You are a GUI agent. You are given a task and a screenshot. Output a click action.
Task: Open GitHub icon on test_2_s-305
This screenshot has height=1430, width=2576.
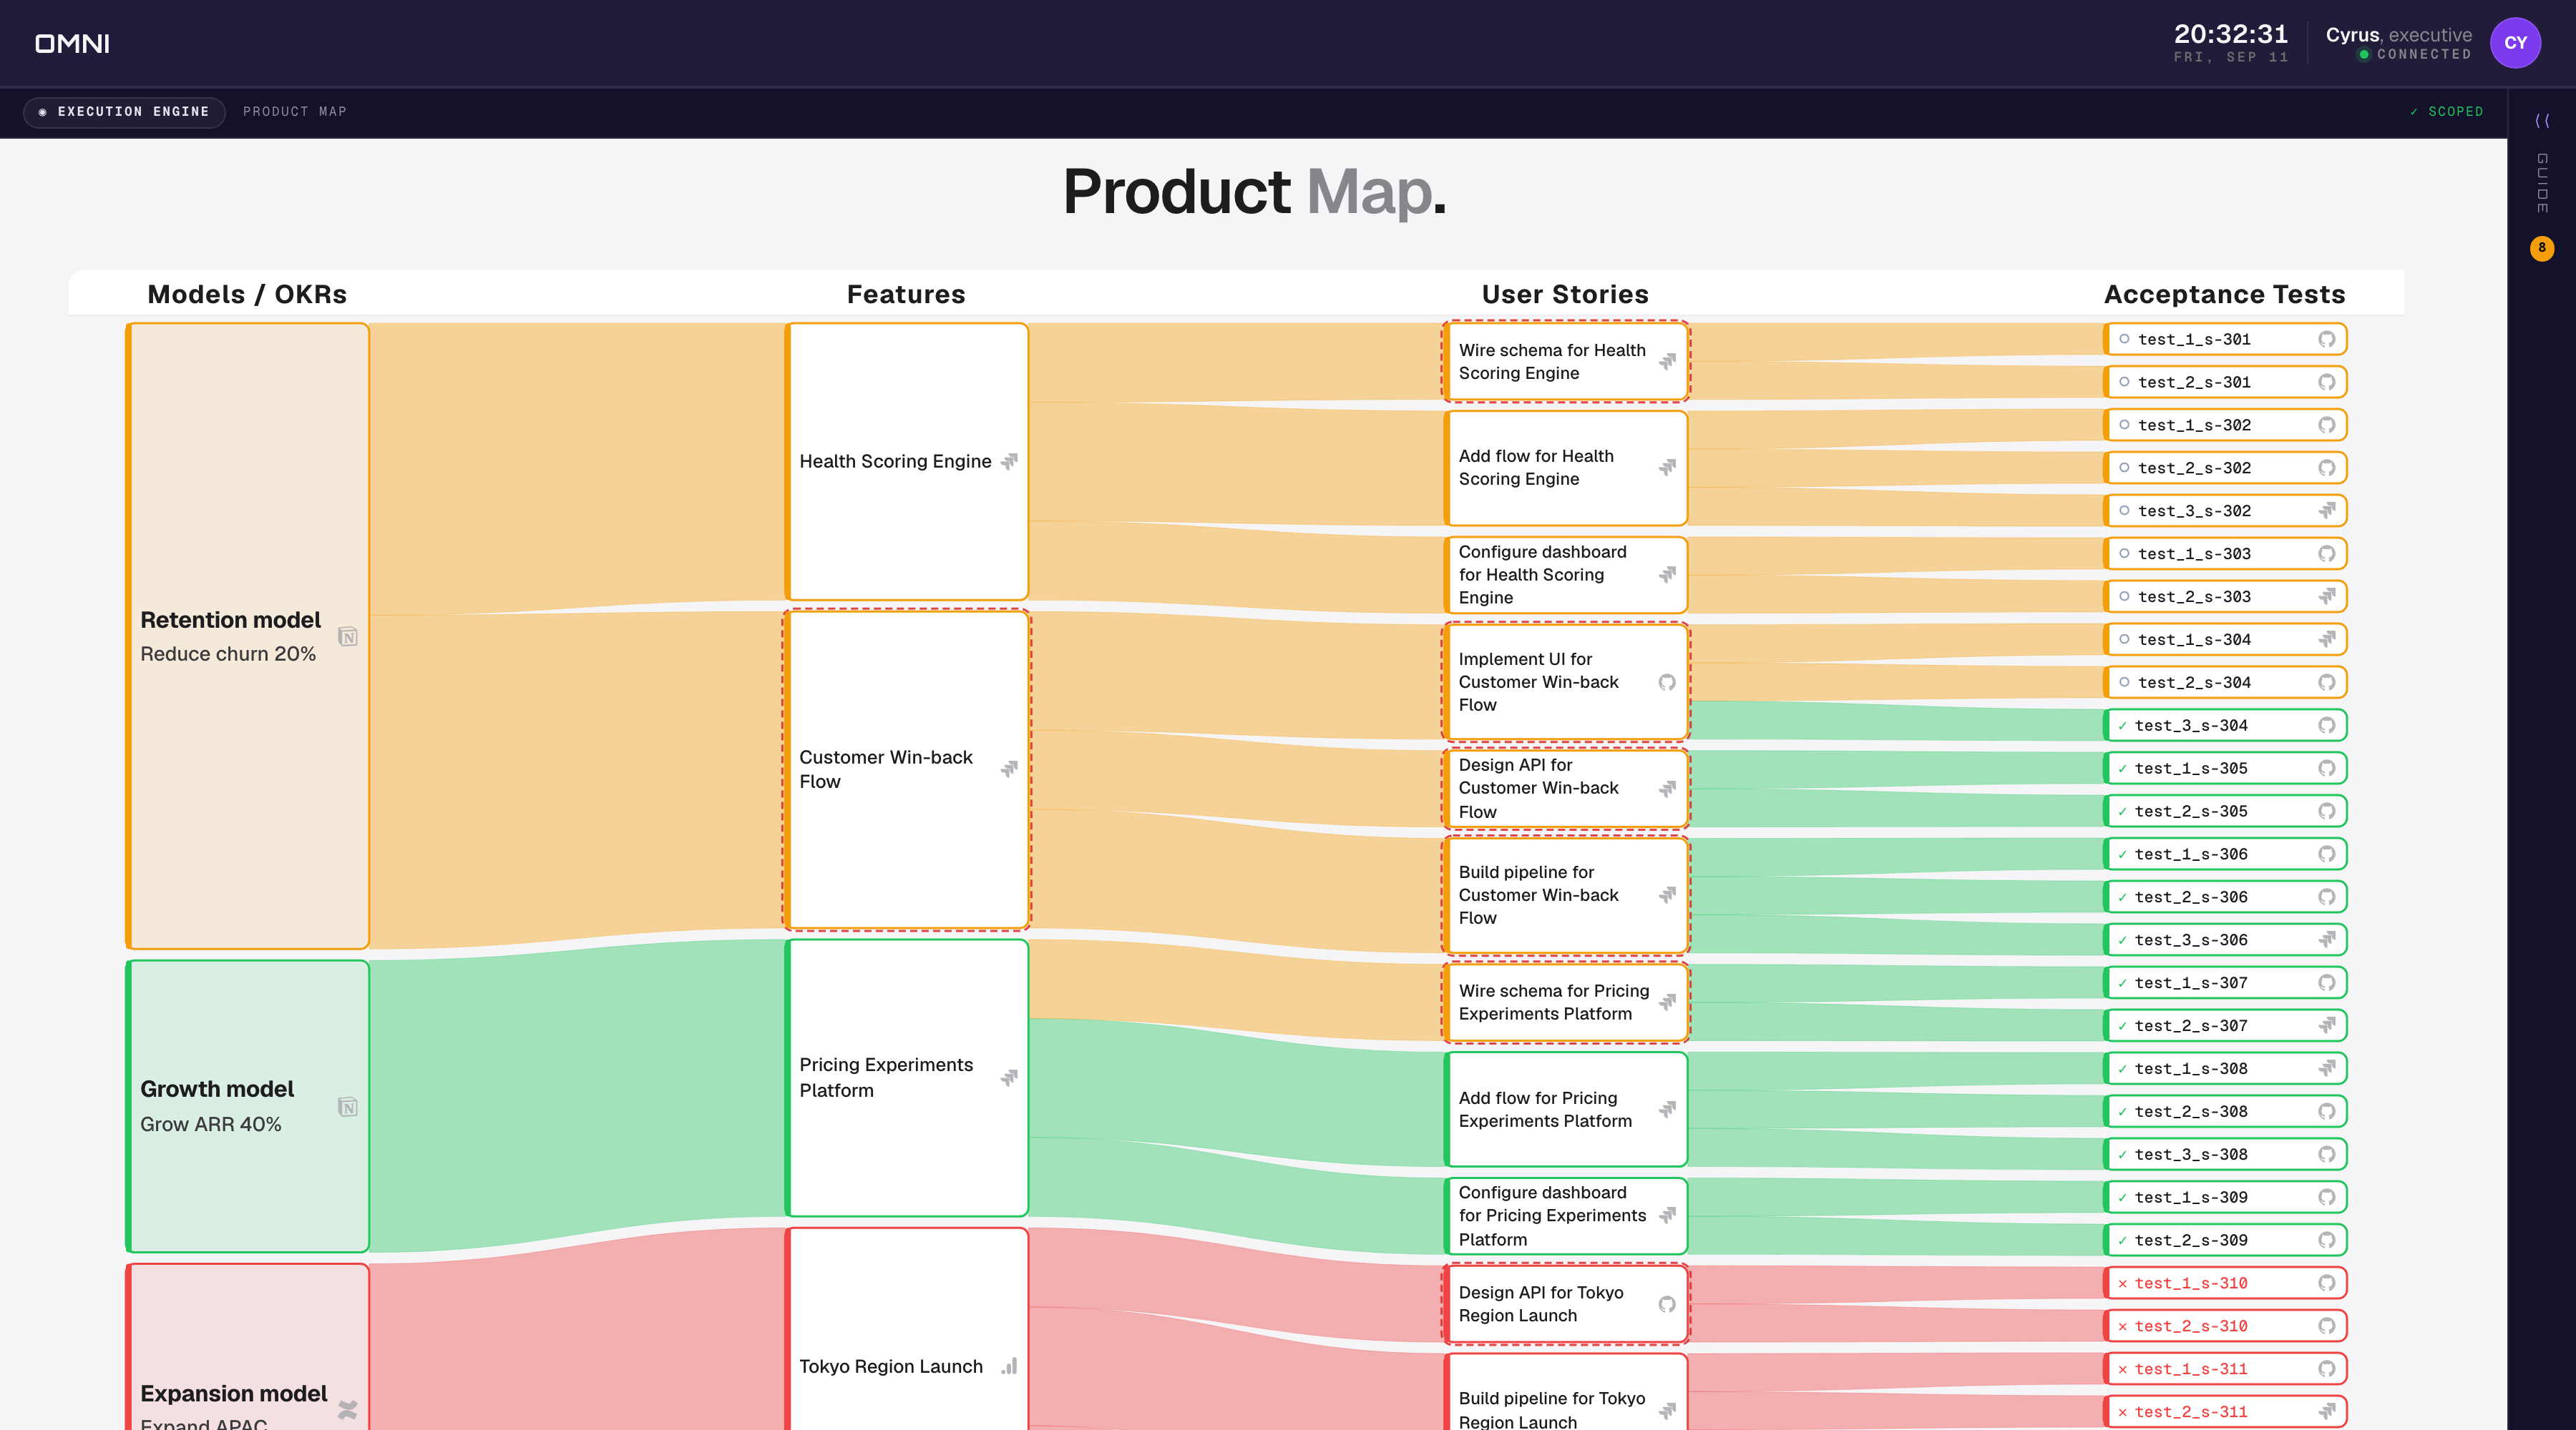(2326, 812)
